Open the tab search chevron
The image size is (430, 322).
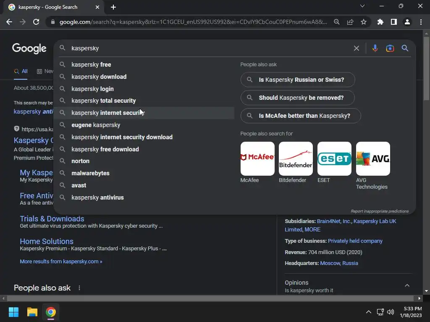pyautogui.click(x=362, y=6)
